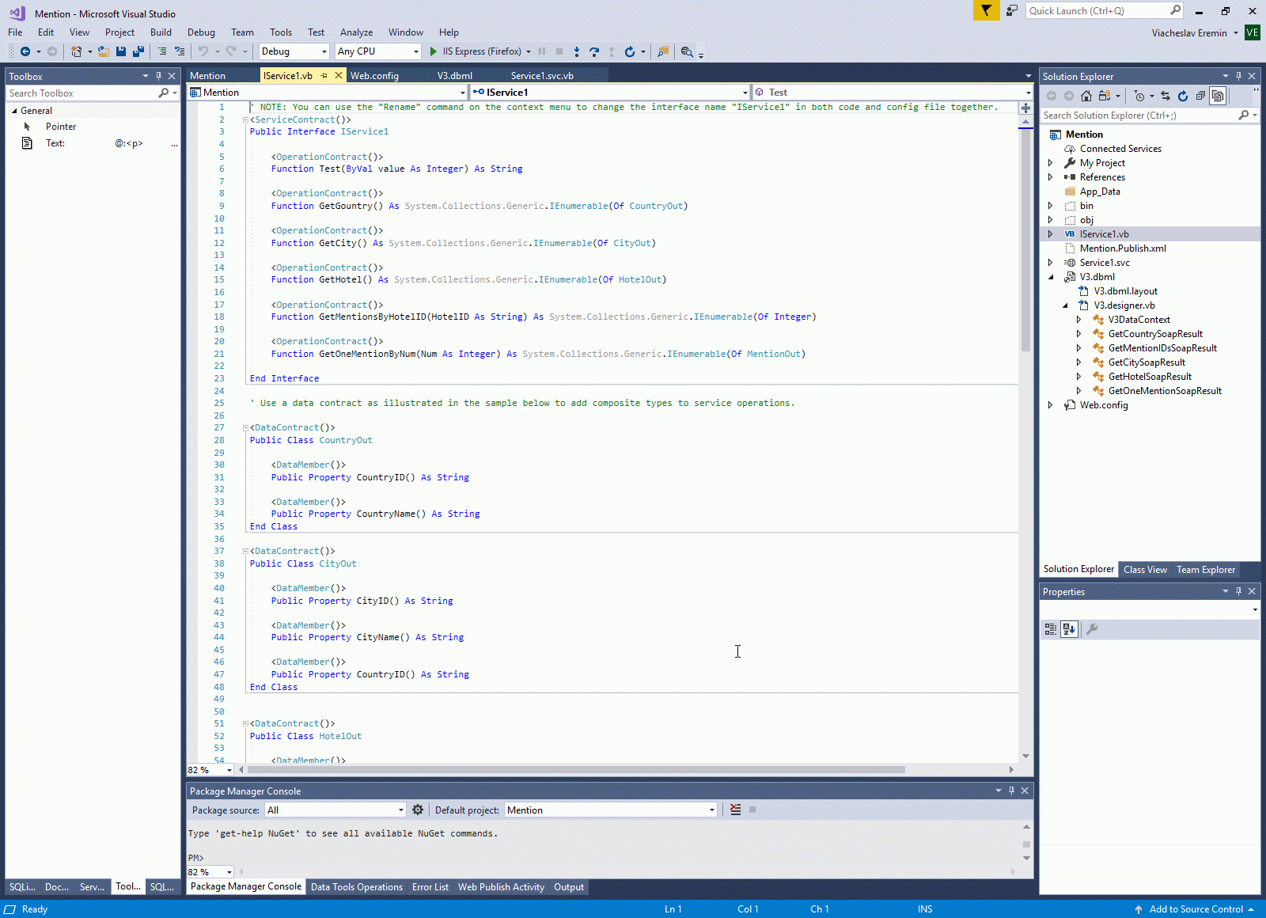
Task: Clear the Package Manager Console
Action: (x=736, y=810)
